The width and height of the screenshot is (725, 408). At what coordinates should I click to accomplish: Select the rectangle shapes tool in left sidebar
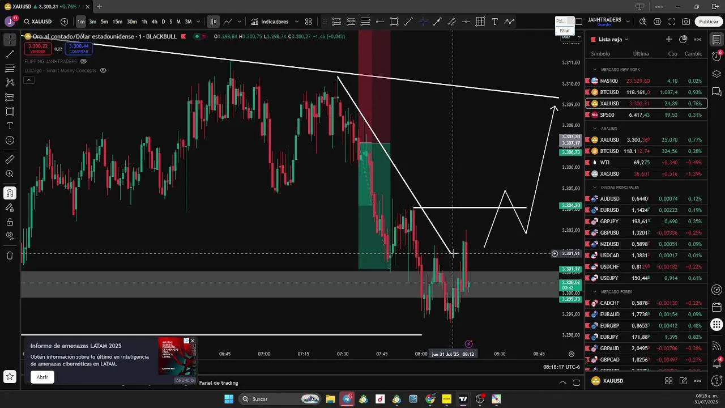coord(10,111)
